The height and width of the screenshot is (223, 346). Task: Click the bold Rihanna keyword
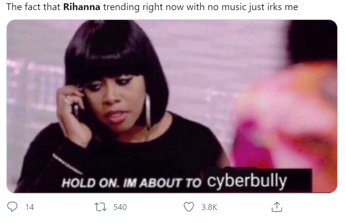pyautogui.click(x=82, y=7)
